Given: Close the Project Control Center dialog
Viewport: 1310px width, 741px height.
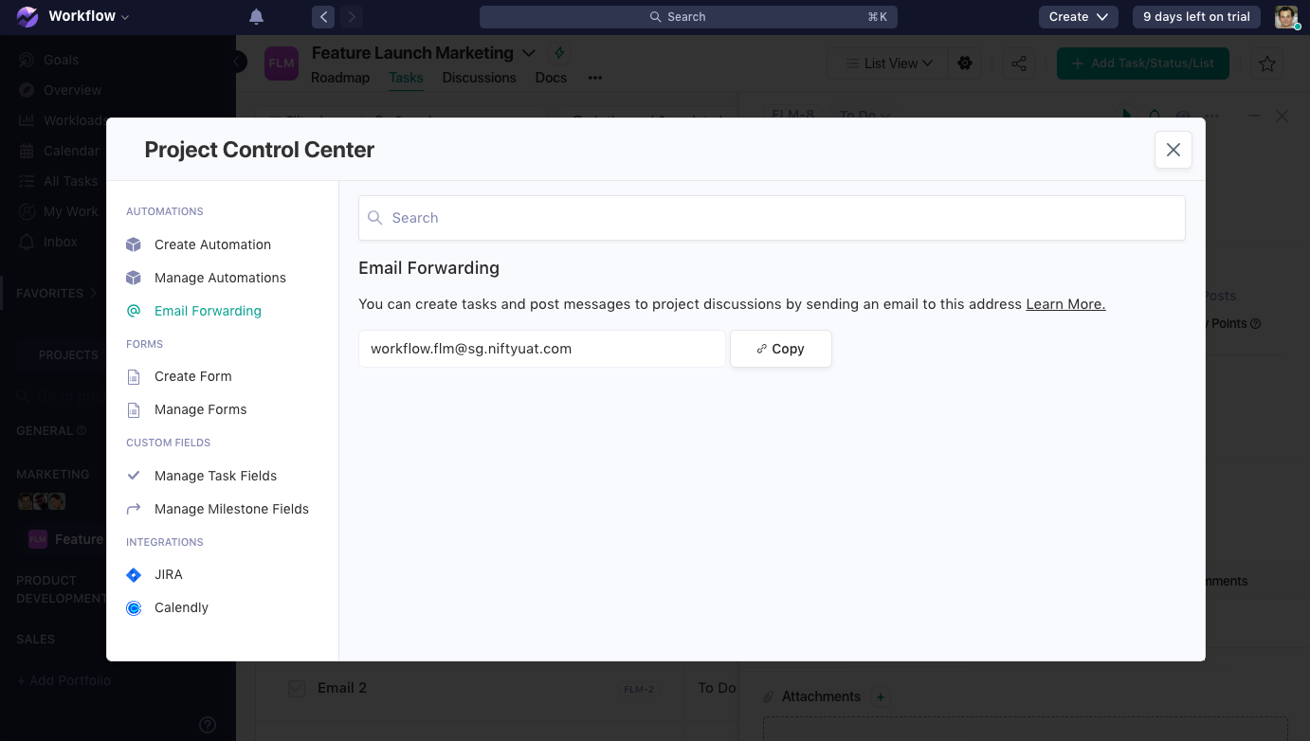Looking at the screenshot, I should pos(1174,150).
